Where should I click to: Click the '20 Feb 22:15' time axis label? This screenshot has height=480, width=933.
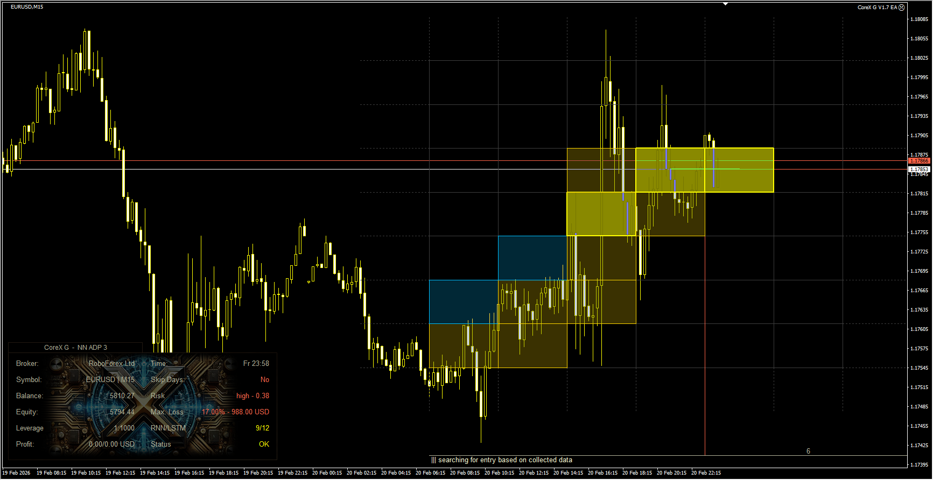point(706,473)
